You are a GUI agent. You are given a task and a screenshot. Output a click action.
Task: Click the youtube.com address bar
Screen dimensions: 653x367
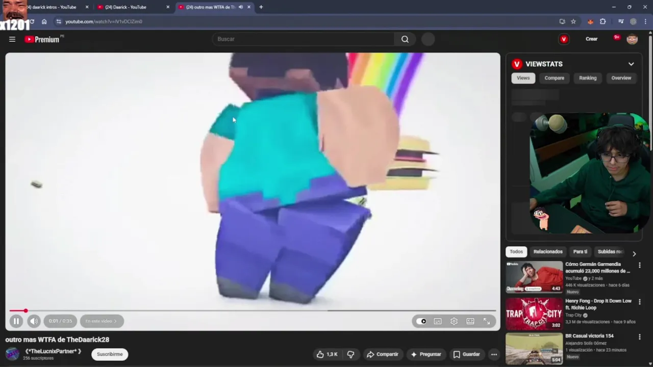point(306,21)
